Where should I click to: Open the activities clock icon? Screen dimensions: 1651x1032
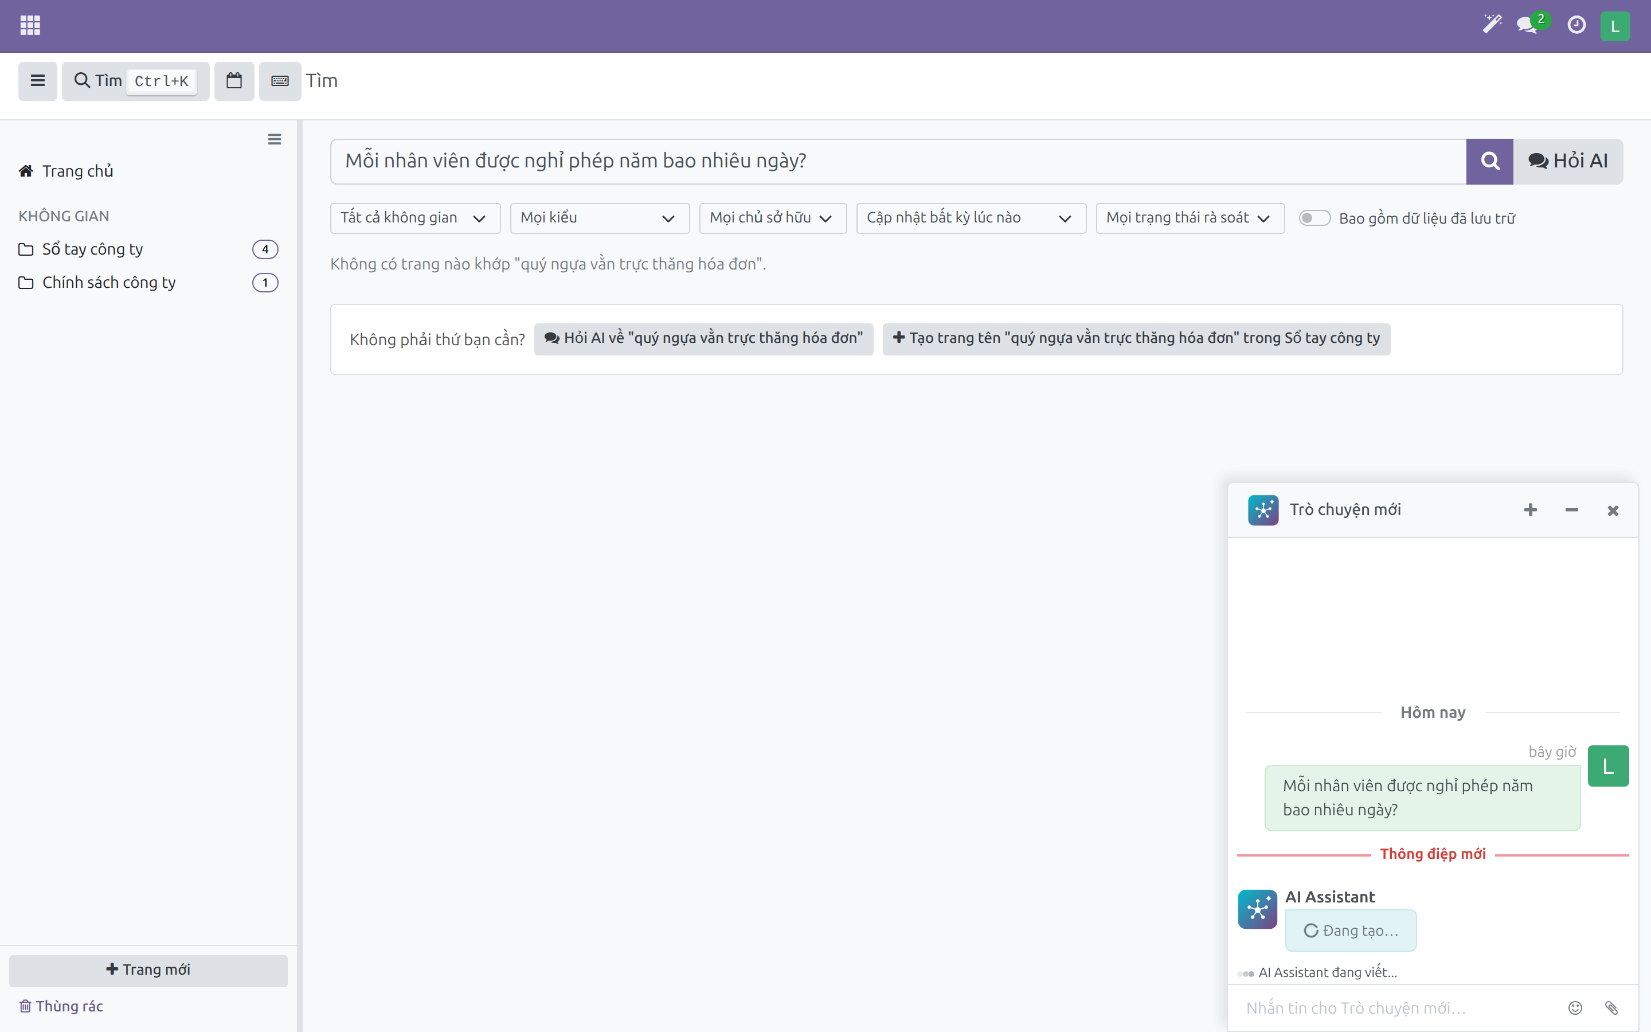[x=1576, y=25]
